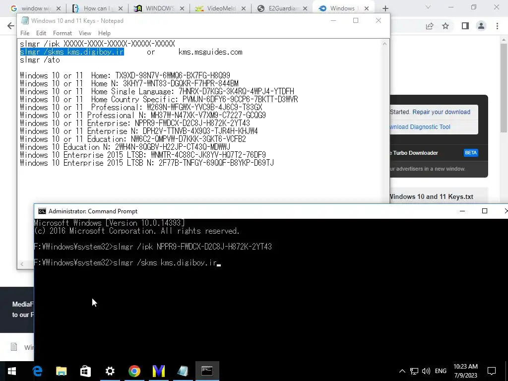The height and width of the screenshot is (381, 508).
Task: Maximize the Command Prompt window
Action: click(485, 211)
